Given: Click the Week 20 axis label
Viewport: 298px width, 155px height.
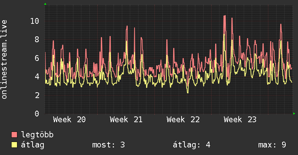Looking at the screenshot, I should click(x=69, y=120).
